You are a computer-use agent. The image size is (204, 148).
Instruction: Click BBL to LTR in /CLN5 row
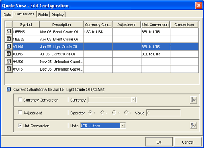[x=155, y=54]
